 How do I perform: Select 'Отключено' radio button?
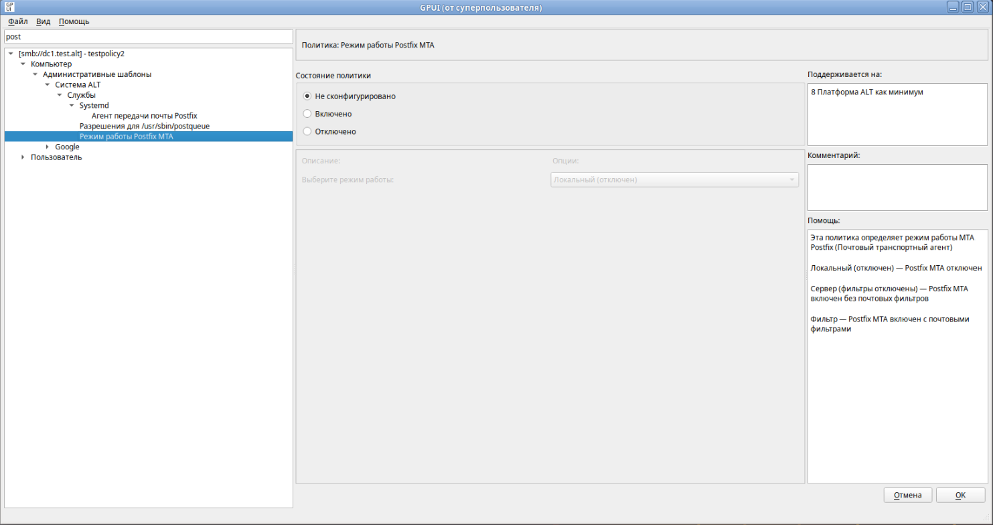click(x=307, y=131)
